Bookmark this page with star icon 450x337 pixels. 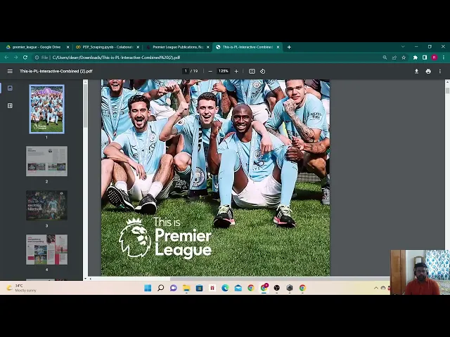(404, 58)
